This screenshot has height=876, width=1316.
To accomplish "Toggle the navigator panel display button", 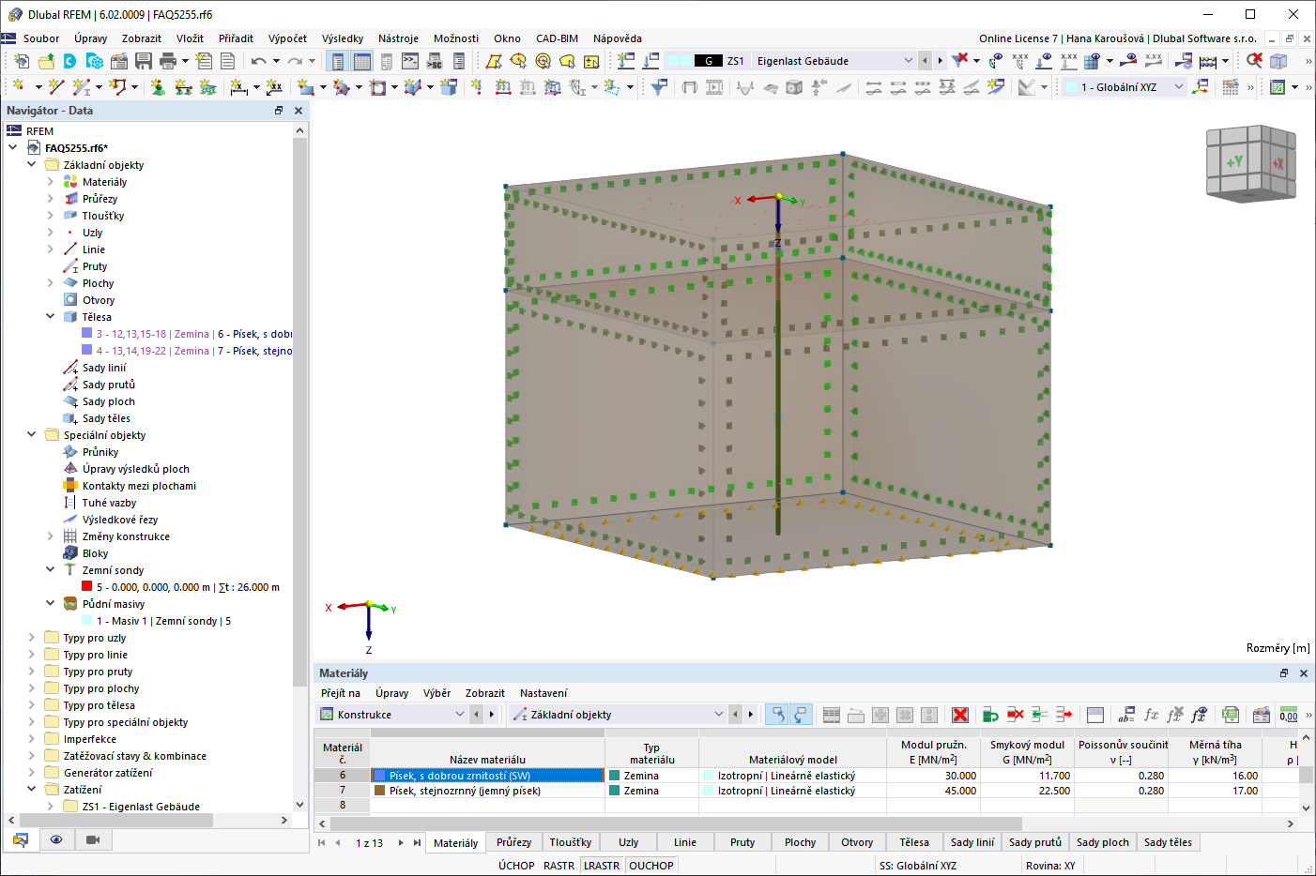I will tap(337, 61).
